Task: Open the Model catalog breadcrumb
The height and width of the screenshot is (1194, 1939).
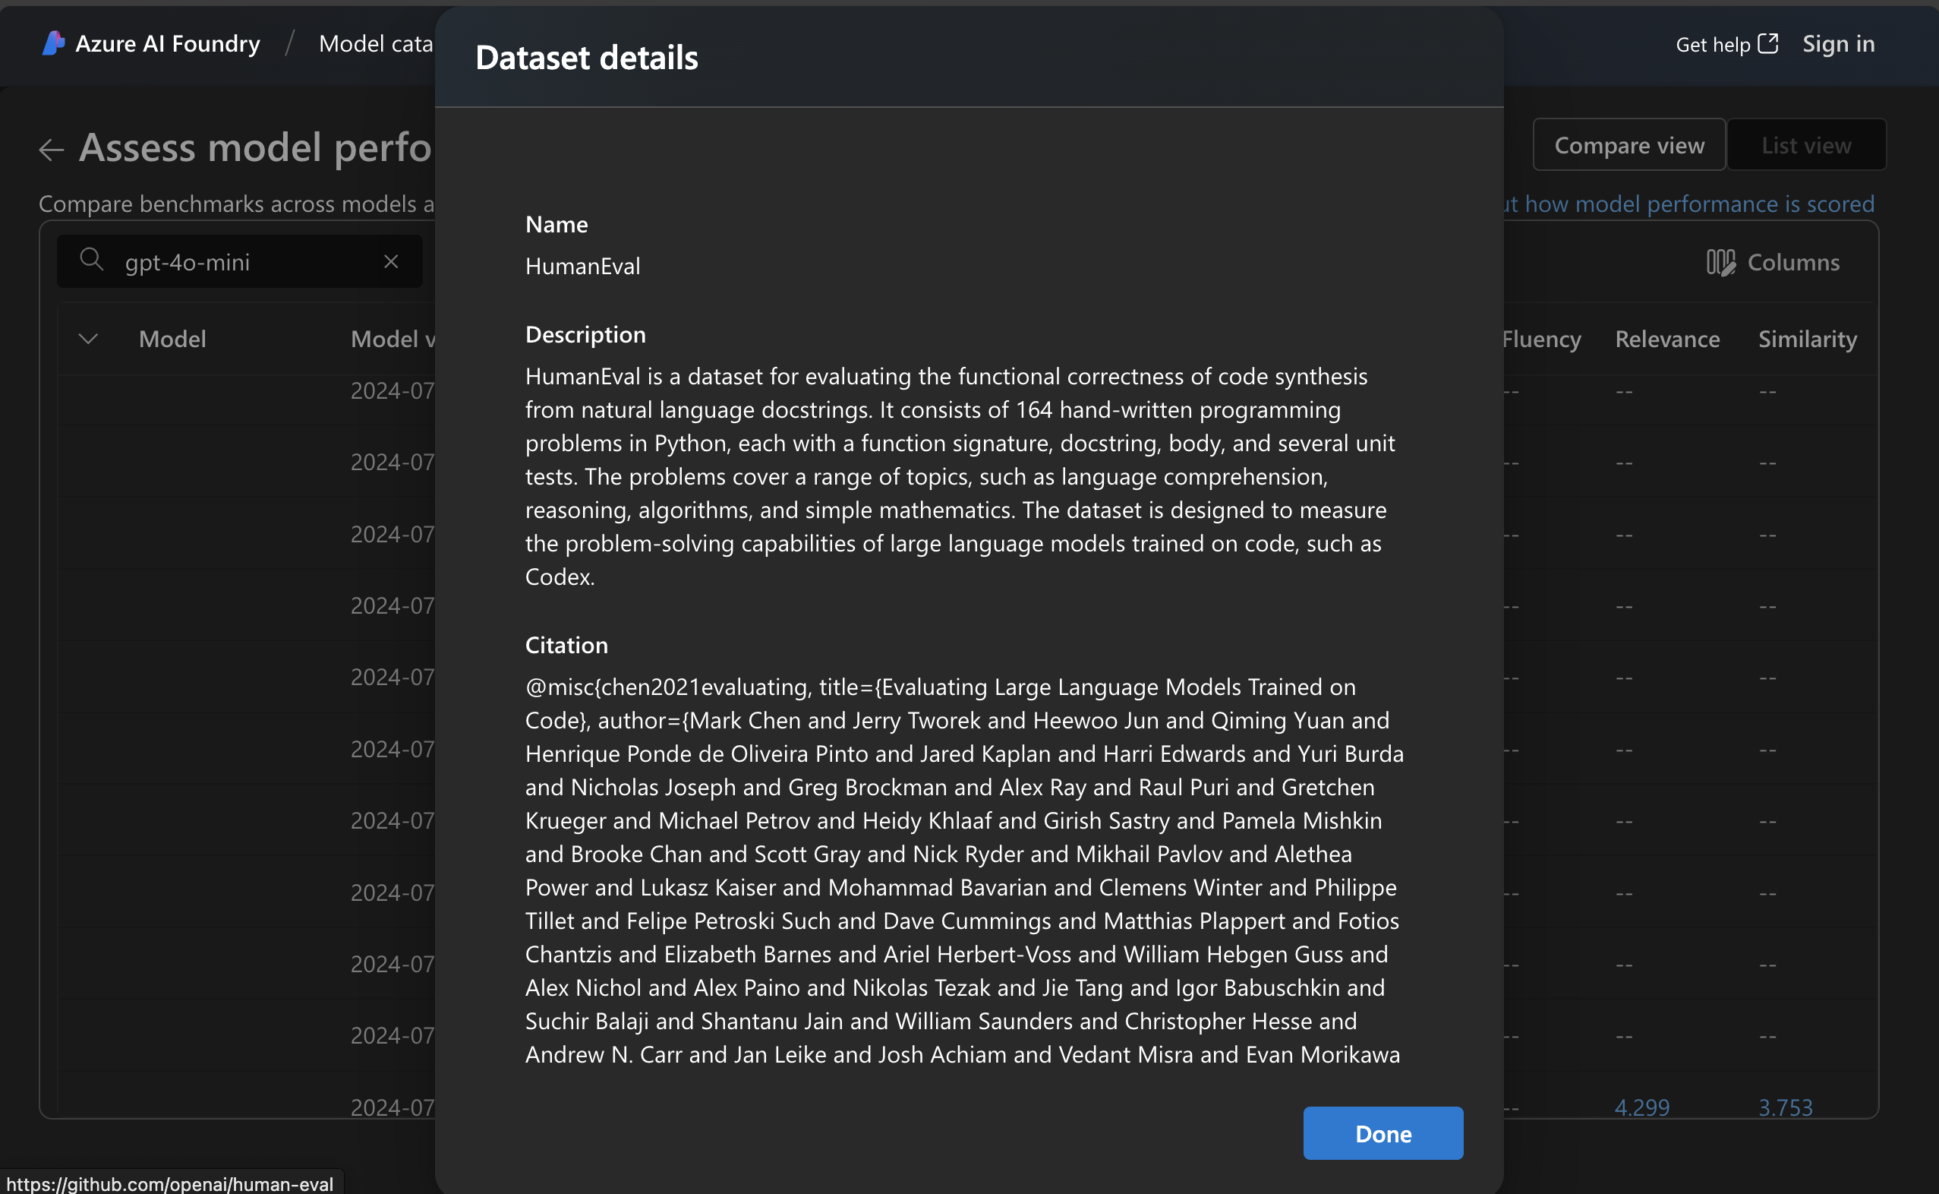Action: 376,43
